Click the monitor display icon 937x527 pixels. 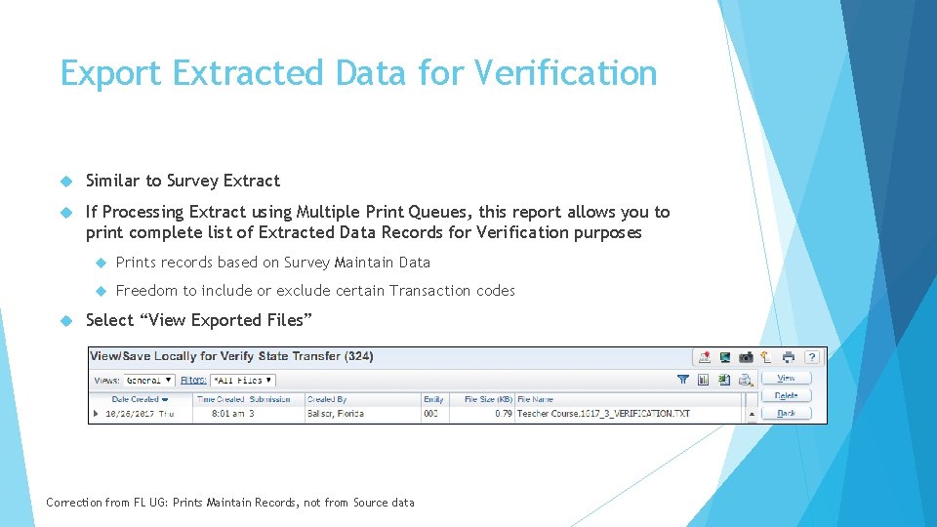point(725,357)
